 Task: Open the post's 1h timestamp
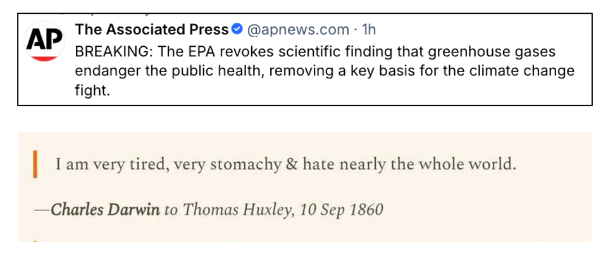tap(369, 29)
